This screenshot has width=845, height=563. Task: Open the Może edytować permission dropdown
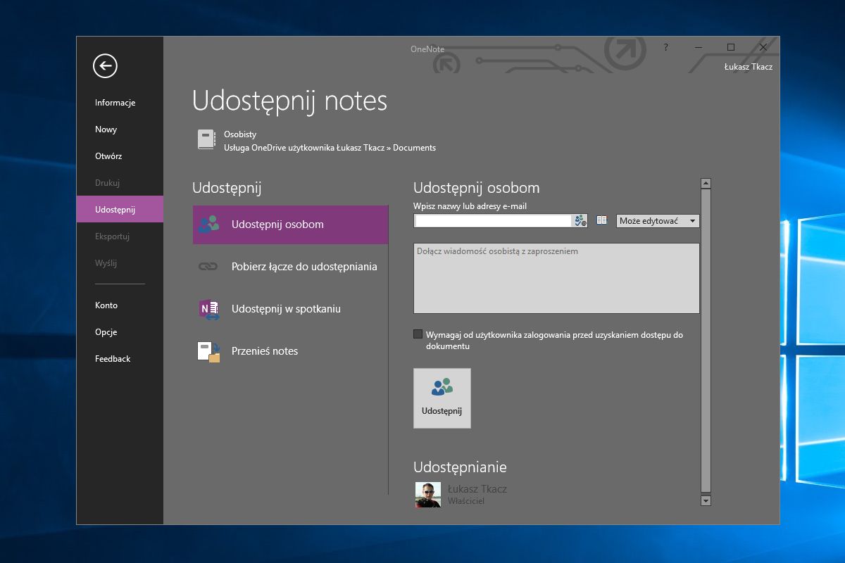click(x=658, y=221)
